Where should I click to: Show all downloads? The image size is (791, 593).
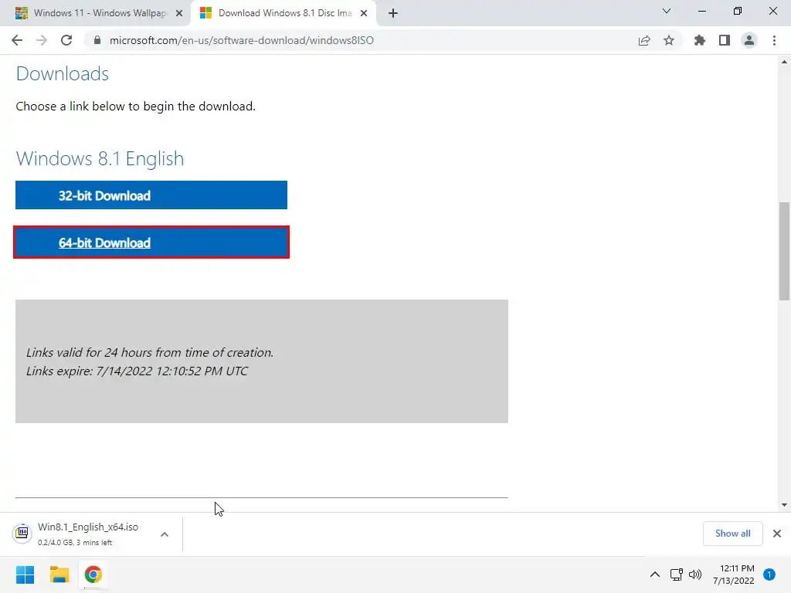(x=732, y=534)
